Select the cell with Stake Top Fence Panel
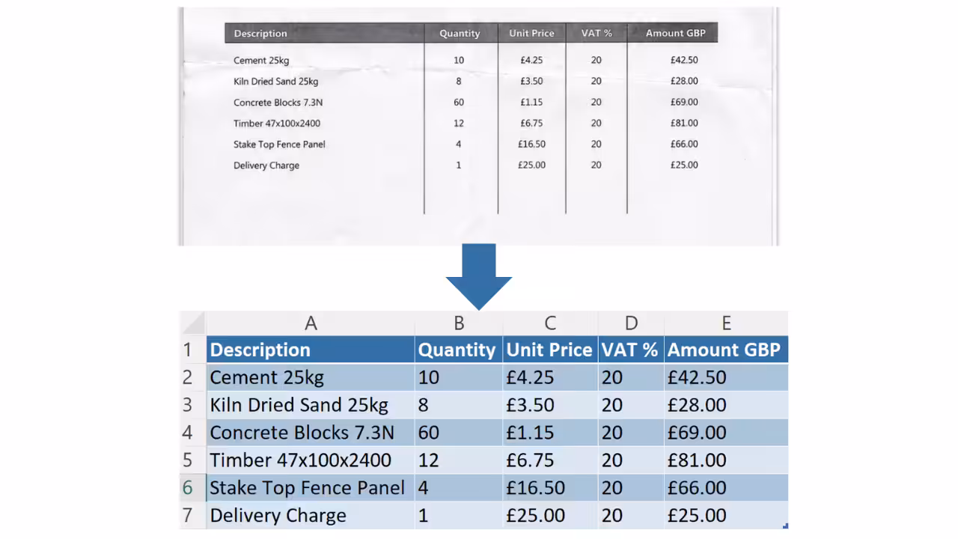Viewport: 958px width, 539px height. click(311, 488)
